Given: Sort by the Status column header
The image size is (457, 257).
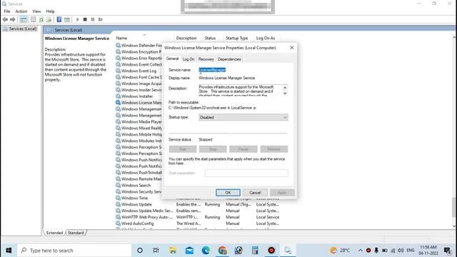Looking at the screenshot, I should pyautogui.click(x=210, y=38).
